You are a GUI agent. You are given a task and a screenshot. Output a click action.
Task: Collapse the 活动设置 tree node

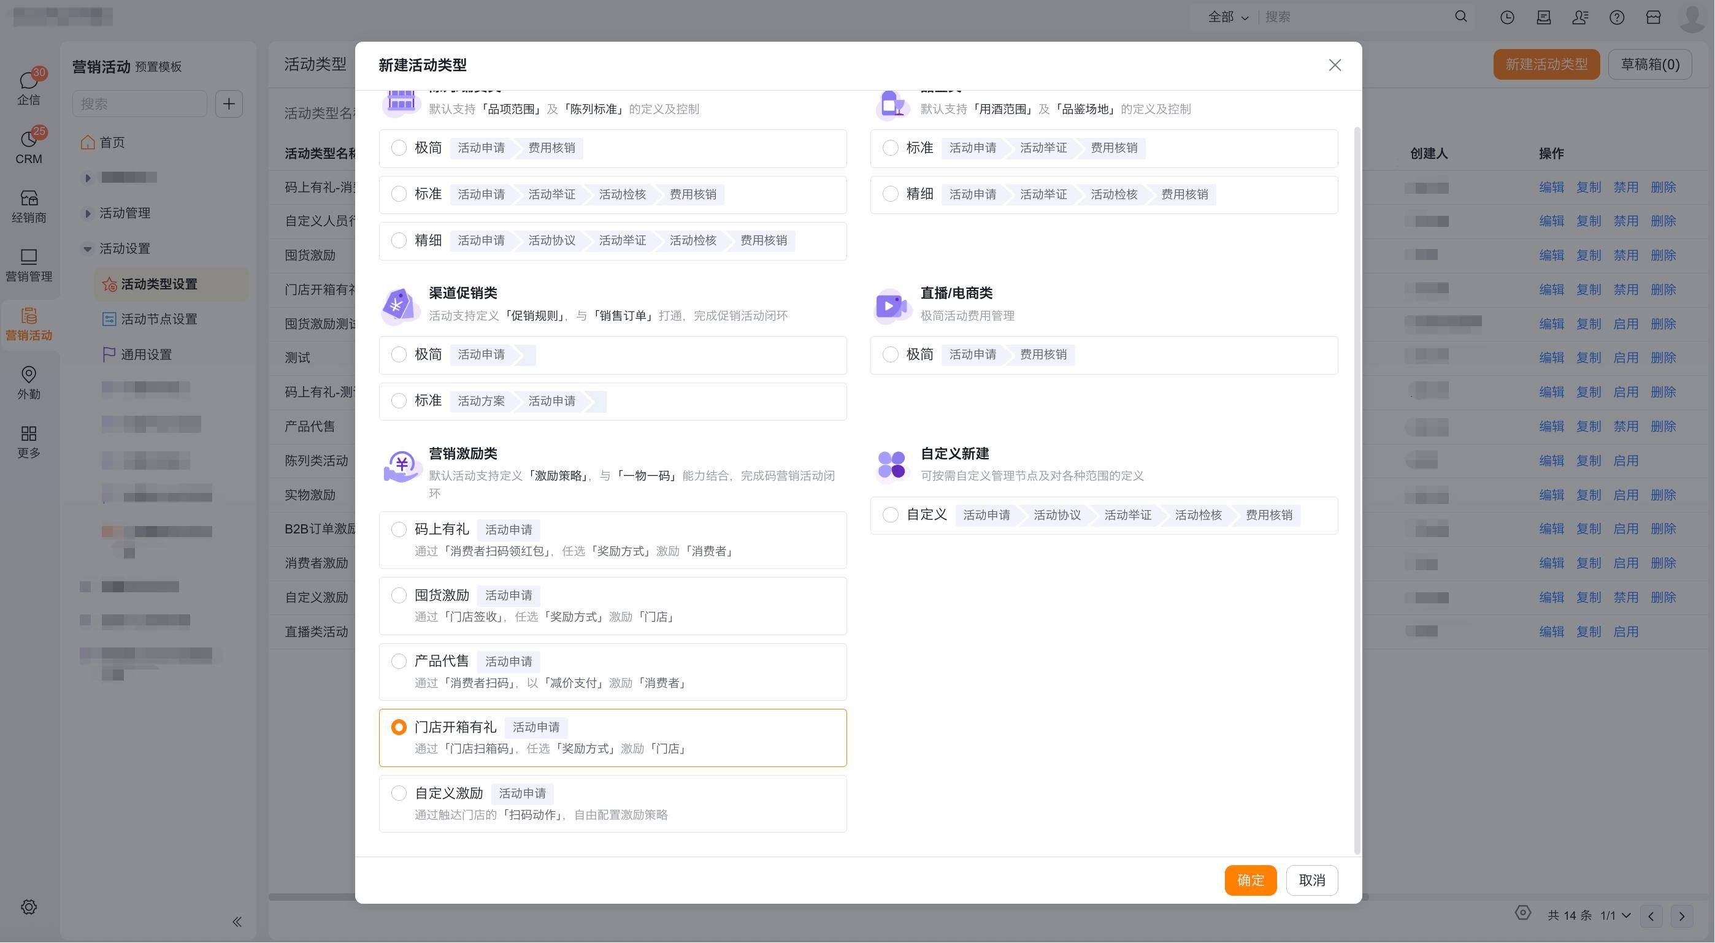point(87,249)
